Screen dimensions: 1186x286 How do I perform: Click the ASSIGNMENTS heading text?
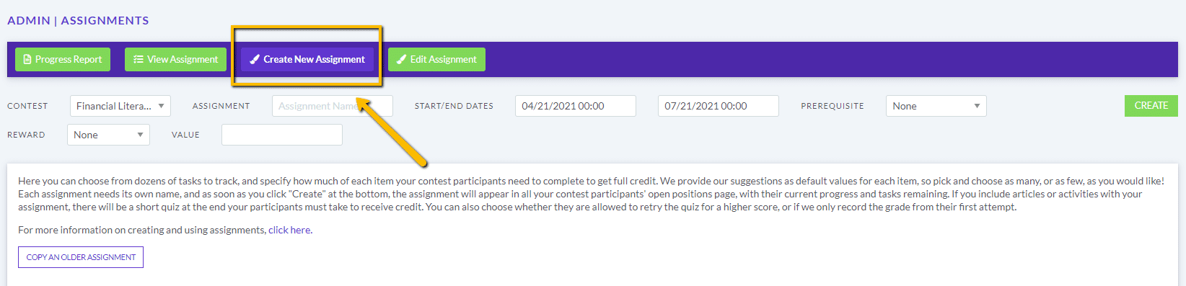coord(105,21)
